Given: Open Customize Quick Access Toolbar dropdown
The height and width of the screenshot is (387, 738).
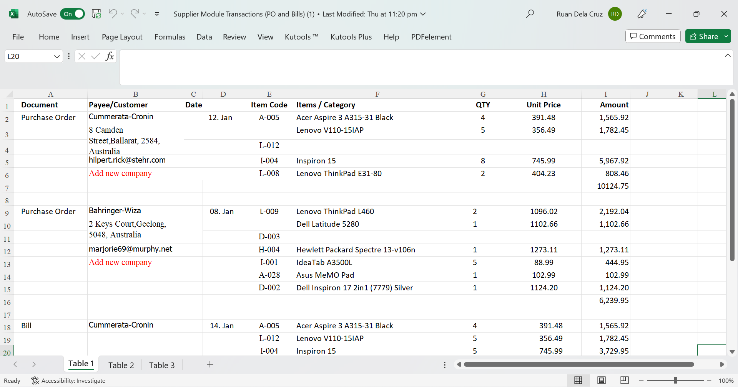Looking at the screenshot, I should [157, 14].
